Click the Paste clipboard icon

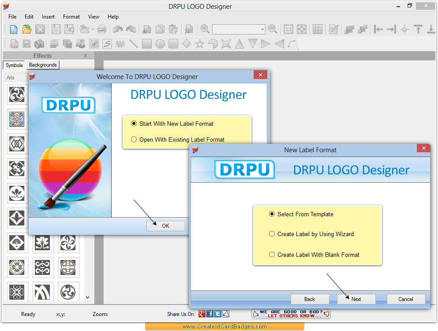173,29
